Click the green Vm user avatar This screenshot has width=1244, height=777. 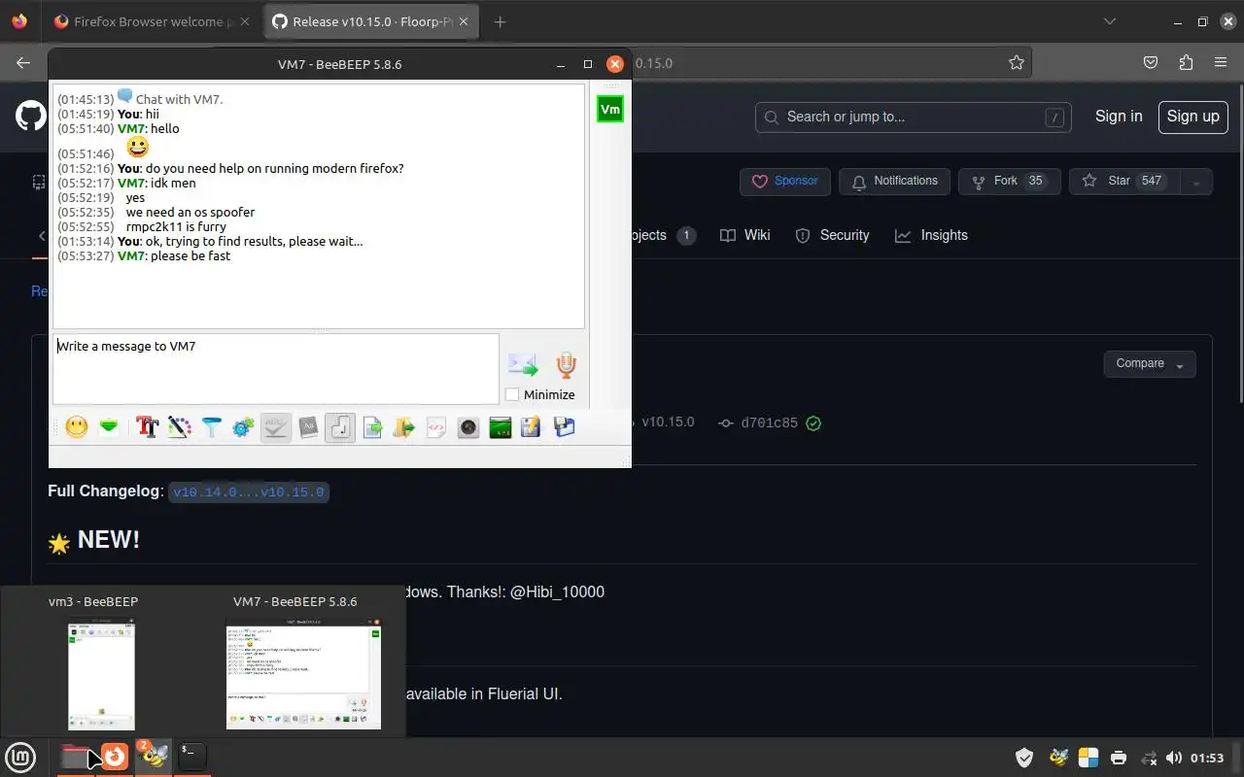[x=610, y=110]
